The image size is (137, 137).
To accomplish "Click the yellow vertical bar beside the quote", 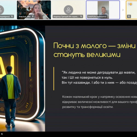I will (54, 79).
